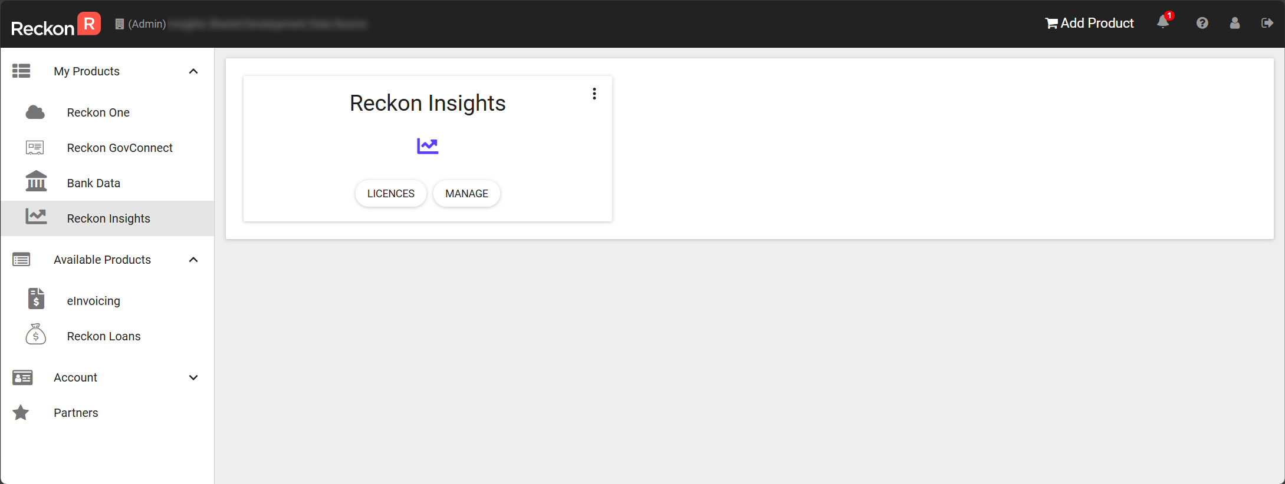This screenshot has height=484, width=1285.
Task: Select Reckon One in sidebar
Action: pos(98,112)
